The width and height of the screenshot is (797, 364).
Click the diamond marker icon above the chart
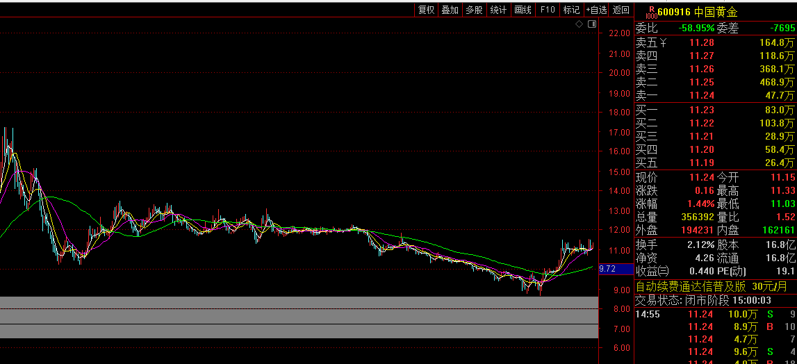(x=580, y=24)
